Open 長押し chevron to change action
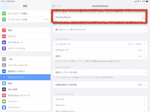 (144, 56)
